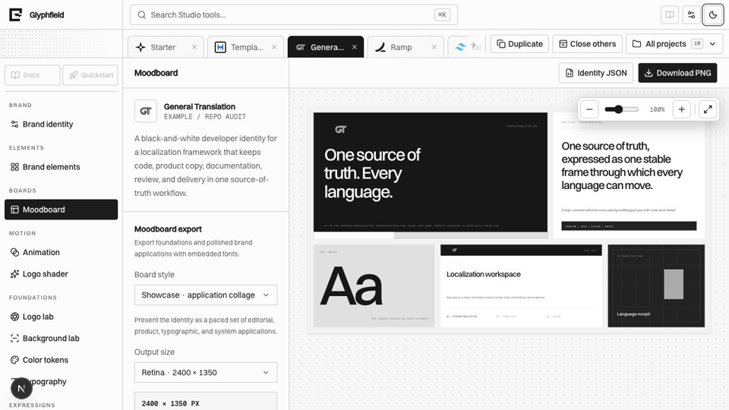Close the Genera... tab
The width and height of the screenshot is (729, 410).
point(355,47)
